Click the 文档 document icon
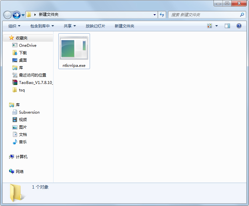249x206 pixels. point(15,134)
